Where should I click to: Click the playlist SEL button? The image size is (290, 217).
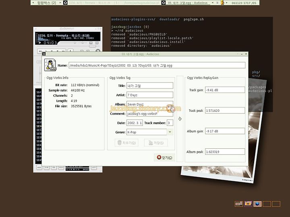pos(54,167)
